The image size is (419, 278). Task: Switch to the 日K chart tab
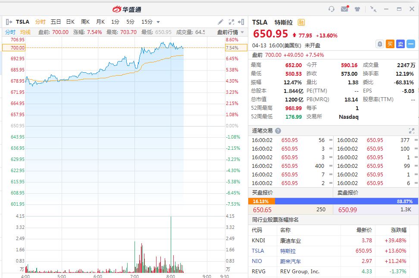(70, 22)
